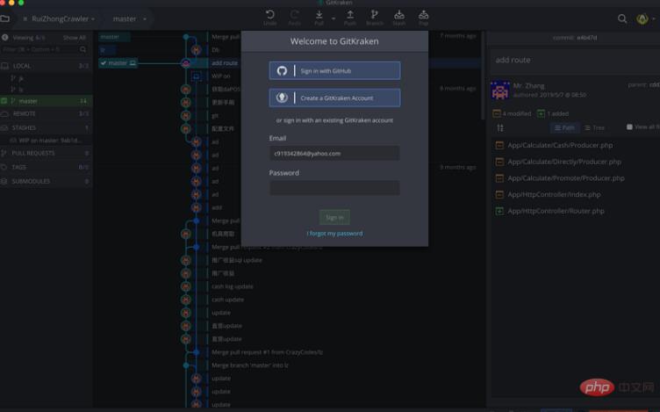The width and height of the screenshot is (660, 412).
Task: Expand the TAGS section
Action: (46, 167)
